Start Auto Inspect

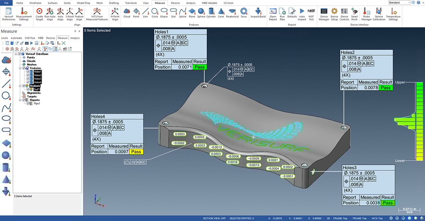click(302, 14)
